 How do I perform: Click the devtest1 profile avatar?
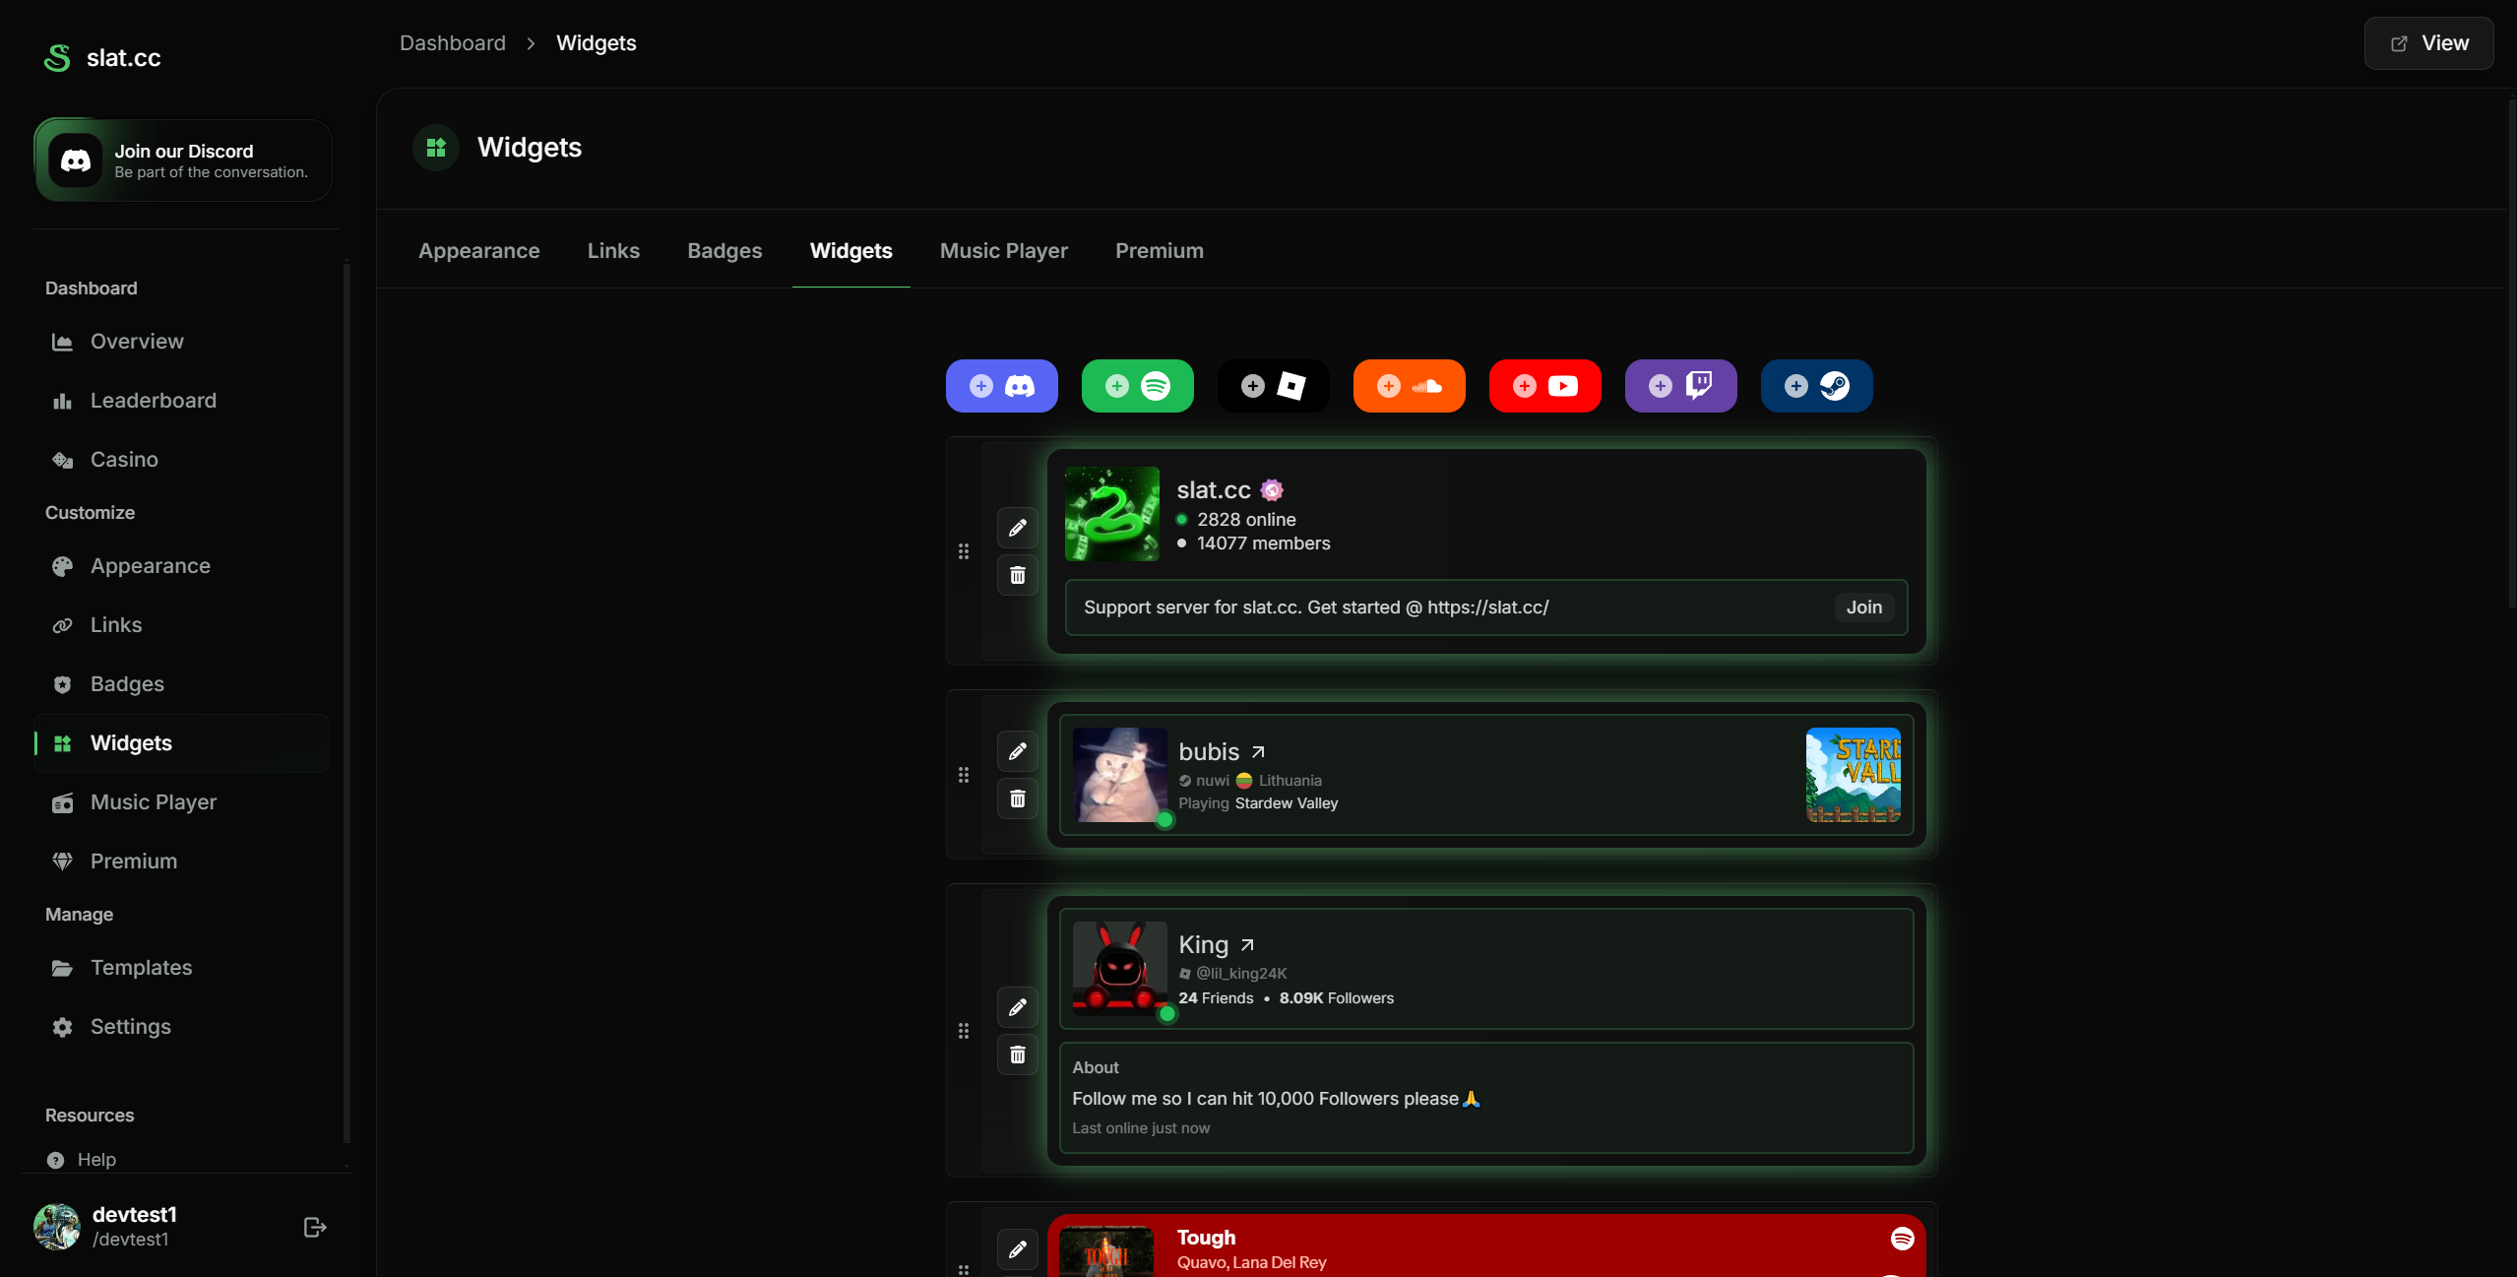coord(57,1227)
